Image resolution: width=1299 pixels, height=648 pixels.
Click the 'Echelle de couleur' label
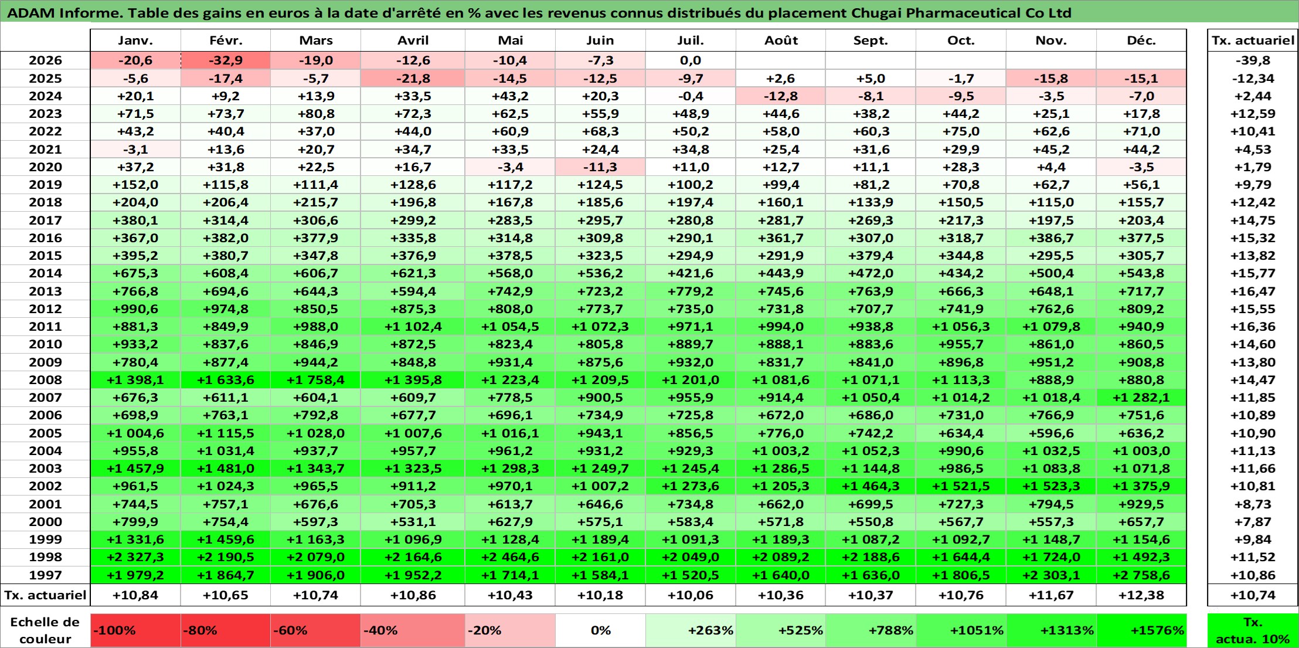pyautogui.click(x=45, y=630)
